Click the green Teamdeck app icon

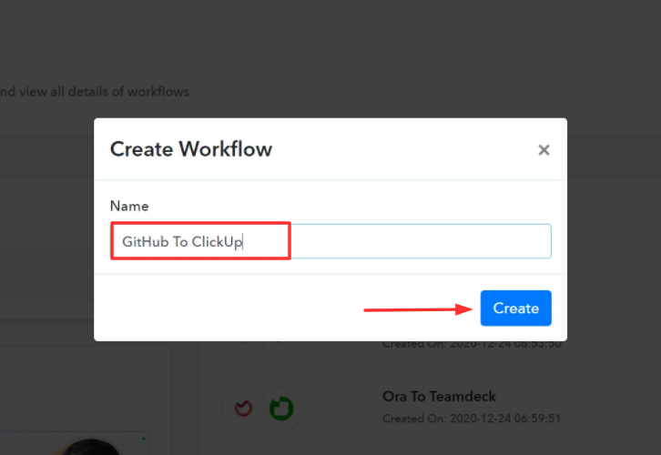(282, 409)
